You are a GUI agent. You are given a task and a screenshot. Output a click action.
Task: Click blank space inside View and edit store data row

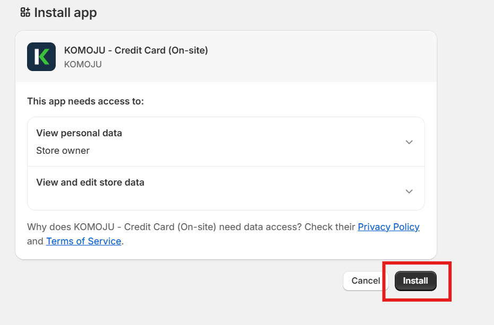(x=239, y=197)
